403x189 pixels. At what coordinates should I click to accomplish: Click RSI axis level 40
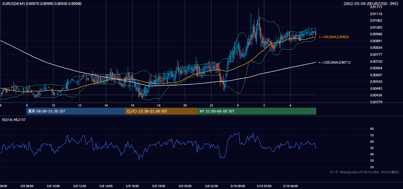pos(372,154)
